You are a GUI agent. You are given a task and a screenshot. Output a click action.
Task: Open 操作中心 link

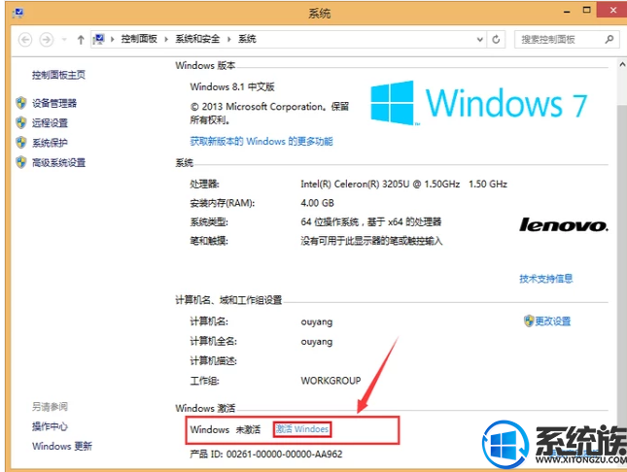tap(50, 426)
